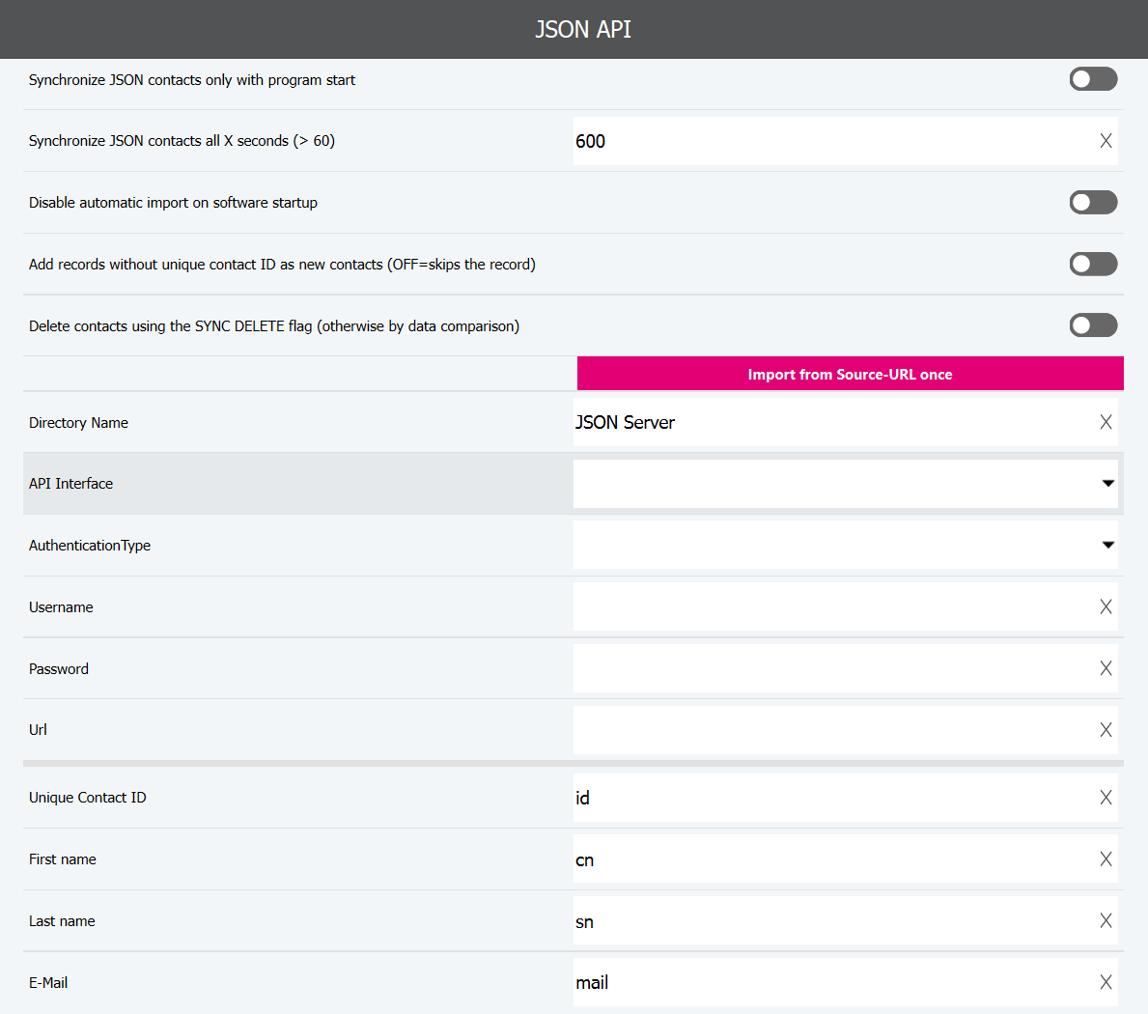
Task: Clear the Username field
Action: point(1106,606)
